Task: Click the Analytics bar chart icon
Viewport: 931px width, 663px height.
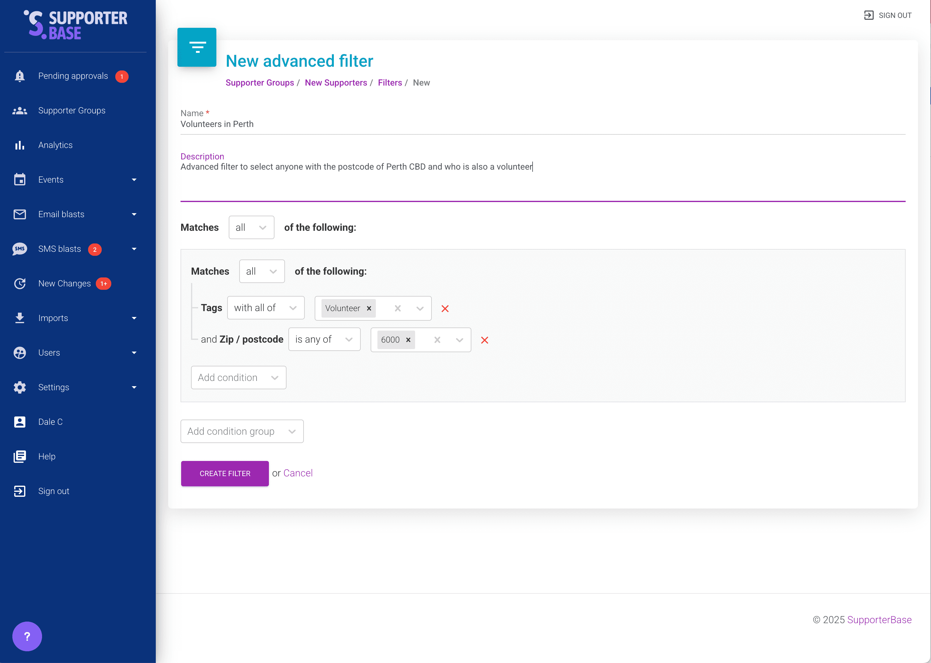Action: 19,145
